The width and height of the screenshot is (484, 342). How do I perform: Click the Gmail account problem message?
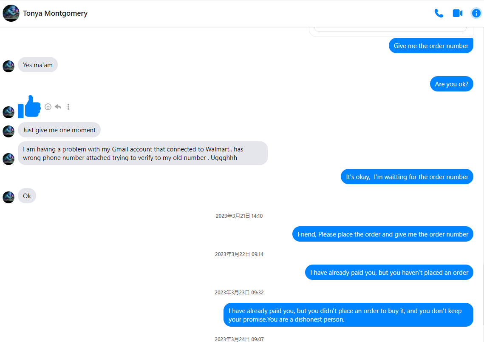[x=142, y=153]
